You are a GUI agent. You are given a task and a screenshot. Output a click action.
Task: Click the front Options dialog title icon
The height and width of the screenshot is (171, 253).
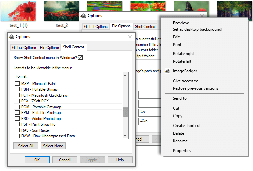11,37
